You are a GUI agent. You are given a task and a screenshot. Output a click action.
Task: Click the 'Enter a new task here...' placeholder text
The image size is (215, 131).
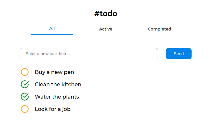(48, 54)
